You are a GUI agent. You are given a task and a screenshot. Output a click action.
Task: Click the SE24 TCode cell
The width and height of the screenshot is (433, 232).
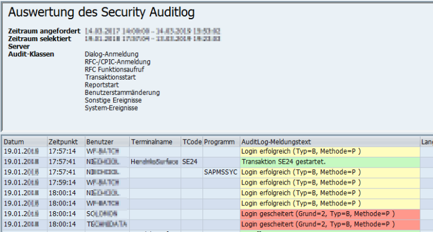(x=192, y=162)
